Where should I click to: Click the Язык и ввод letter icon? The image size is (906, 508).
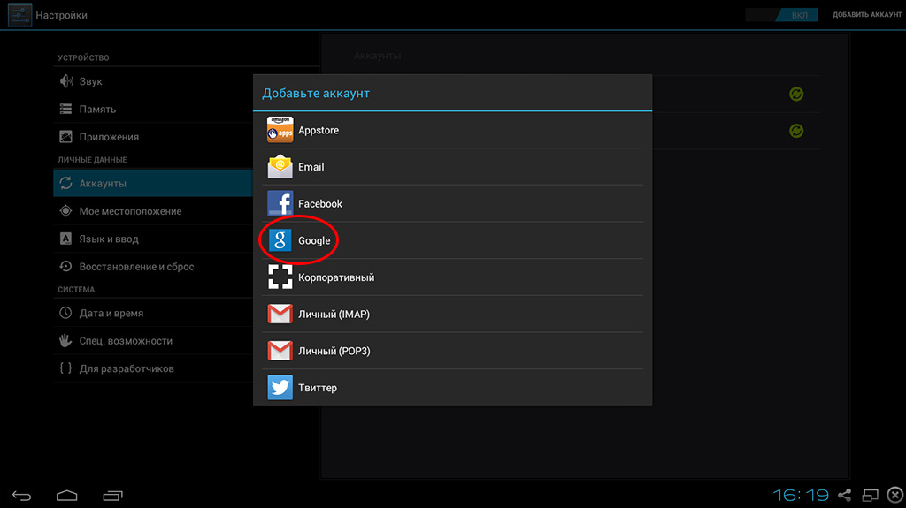click(65, 239)
